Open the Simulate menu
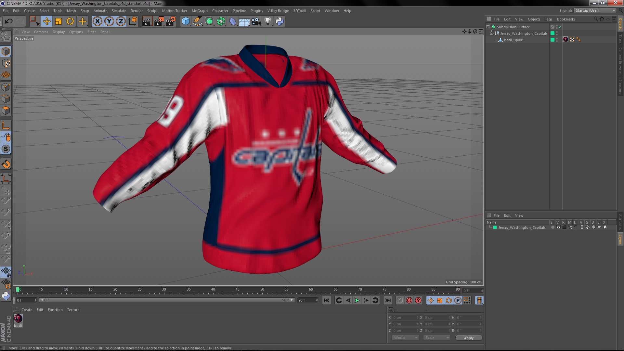Viewport: 624px width, 351px height. (x=119, y=11)
